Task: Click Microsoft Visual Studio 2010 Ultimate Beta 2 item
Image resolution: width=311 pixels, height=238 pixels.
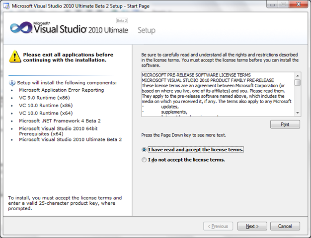Action: click(71, 140)
